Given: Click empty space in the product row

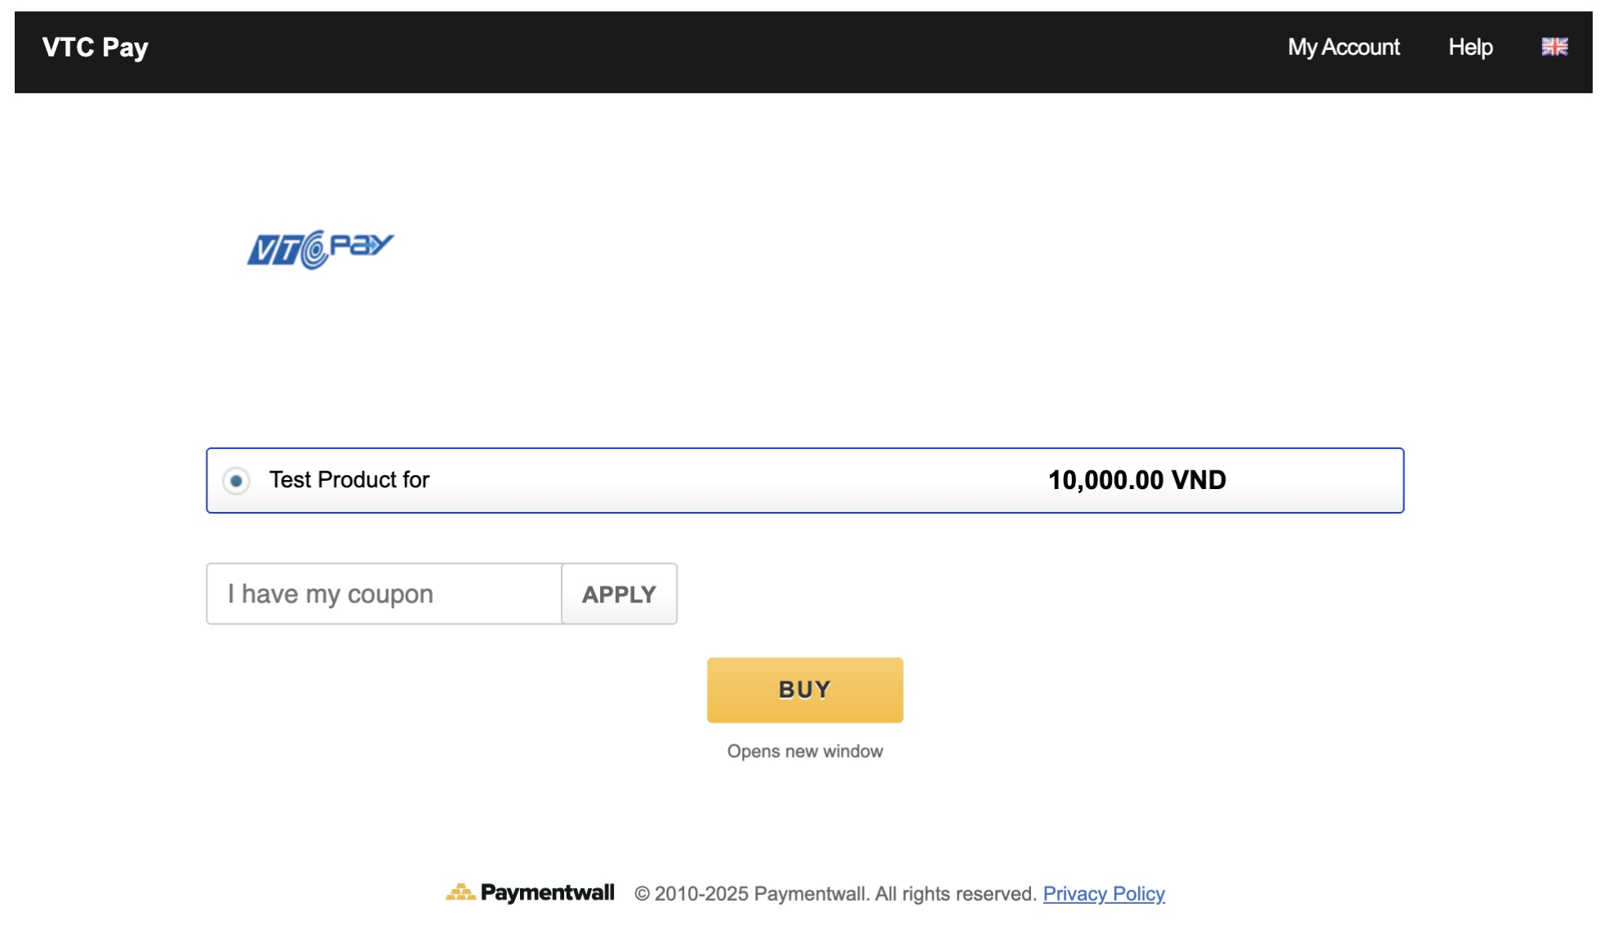Looking at the screenshot, I should point(735,480).
